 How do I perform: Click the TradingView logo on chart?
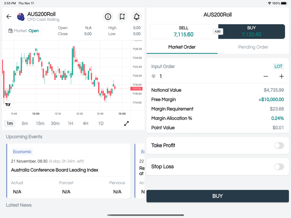[x=8, y=105]
